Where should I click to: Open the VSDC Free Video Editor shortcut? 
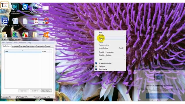point(15,9)
